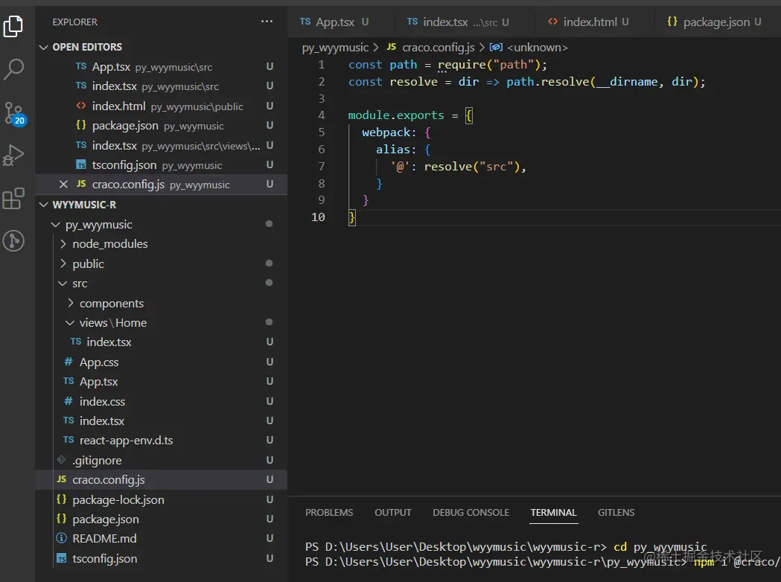Open index.tsx under views\Home folder tree
781x582 pixels.
pyautogui.click(x=162, y=342)
